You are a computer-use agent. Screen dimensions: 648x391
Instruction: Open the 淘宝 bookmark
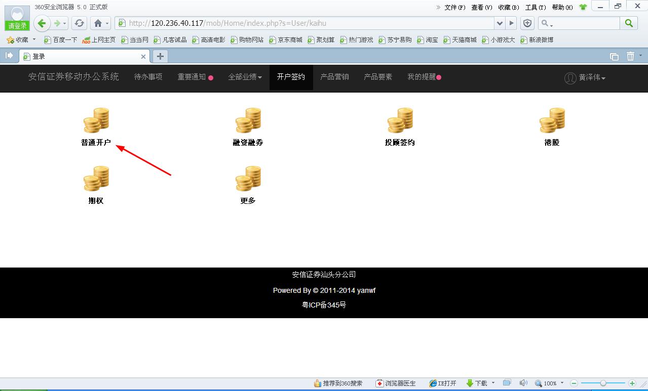pyautogui.click(x=428, y=39)
